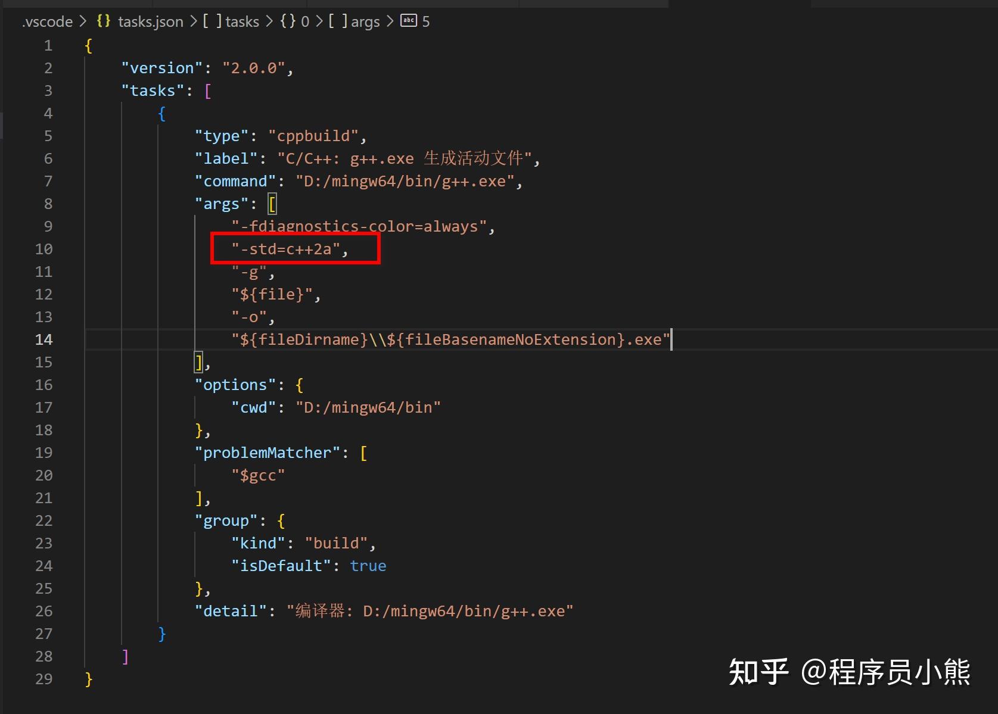Image resolution: width=998 pixels, height=714 pixels.
Task: Click line number 14 to select that line
Action: click(43, 339)
